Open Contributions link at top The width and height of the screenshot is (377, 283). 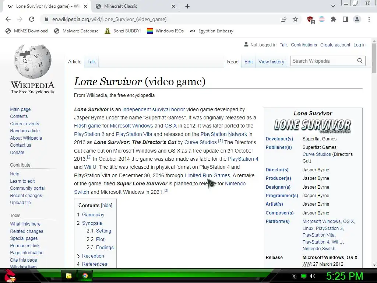pos(304,45)
